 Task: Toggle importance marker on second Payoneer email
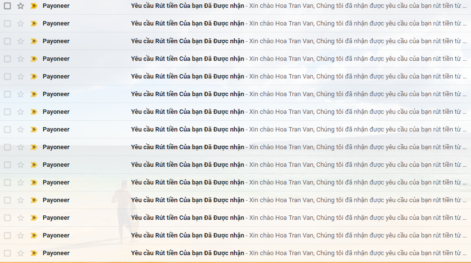(x=33, y=24)
